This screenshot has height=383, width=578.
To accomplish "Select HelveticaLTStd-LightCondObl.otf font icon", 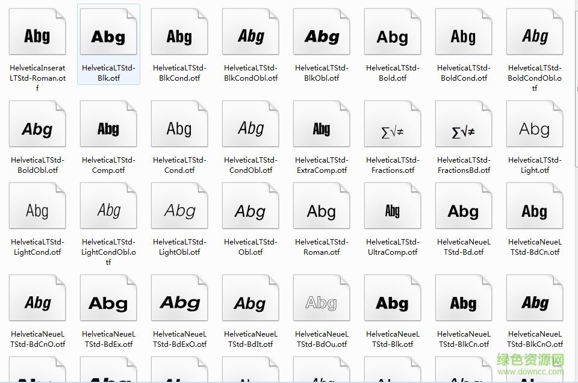I will (x=108, y=206).
